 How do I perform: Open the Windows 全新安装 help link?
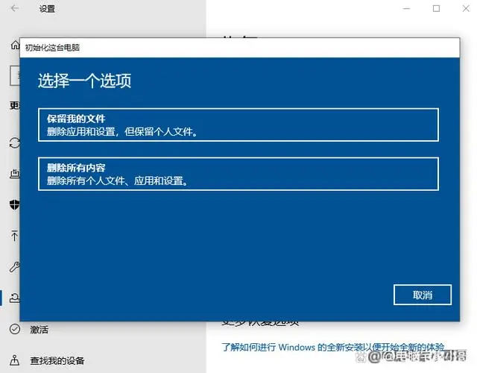point(333,347)
